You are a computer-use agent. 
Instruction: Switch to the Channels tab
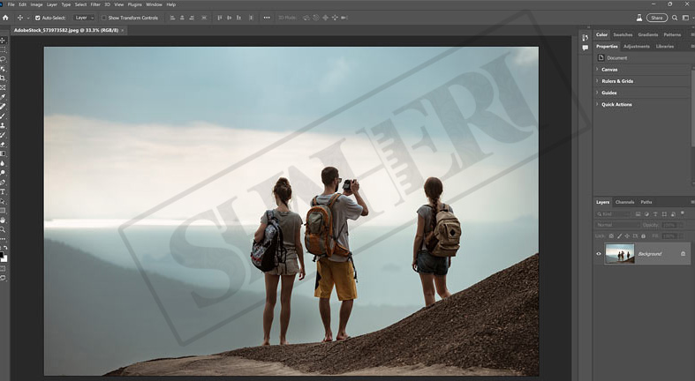624,202
